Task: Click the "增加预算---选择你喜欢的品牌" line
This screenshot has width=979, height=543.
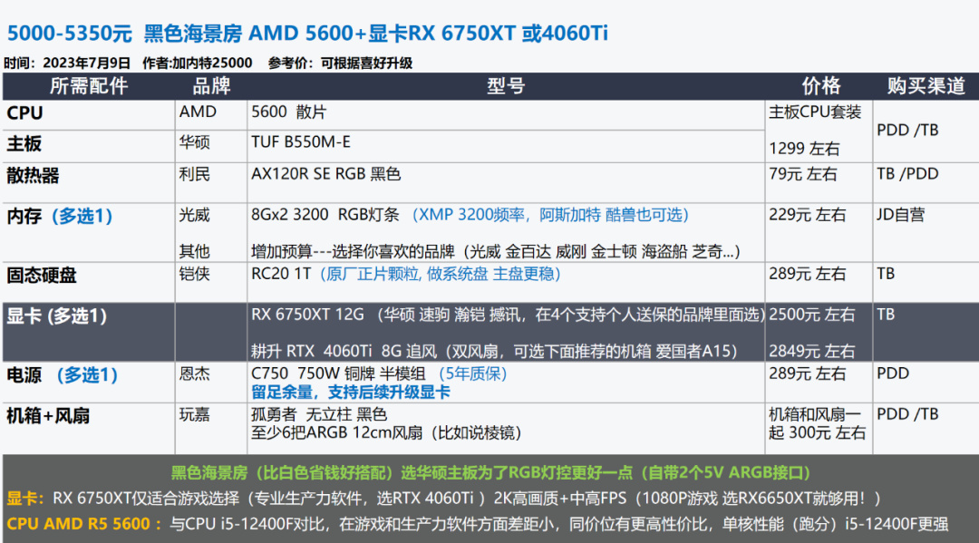Action: point(353,251)
